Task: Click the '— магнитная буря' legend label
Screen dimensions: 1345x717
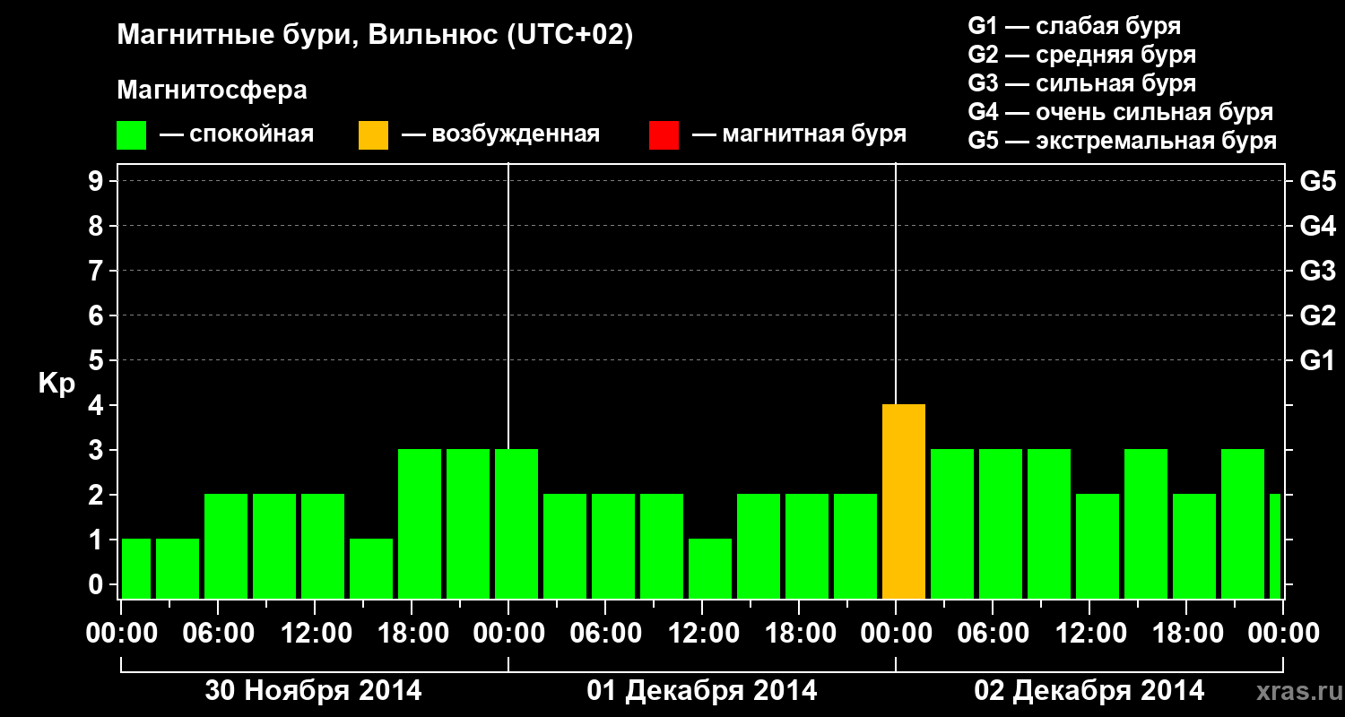Action: coord(800,135)
